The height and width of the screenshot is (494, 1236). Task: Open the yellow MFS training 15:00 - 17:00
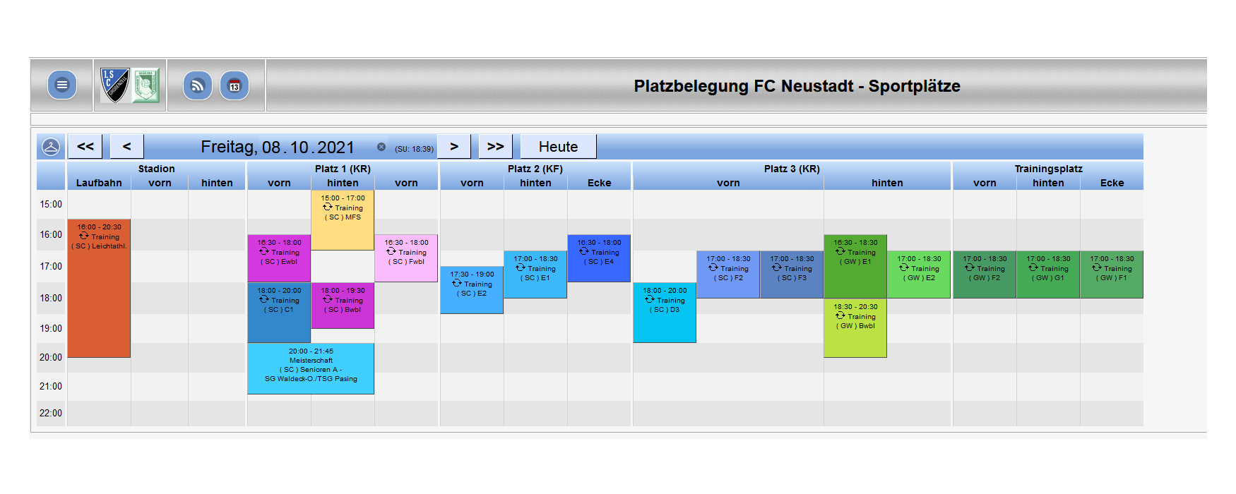343,220
